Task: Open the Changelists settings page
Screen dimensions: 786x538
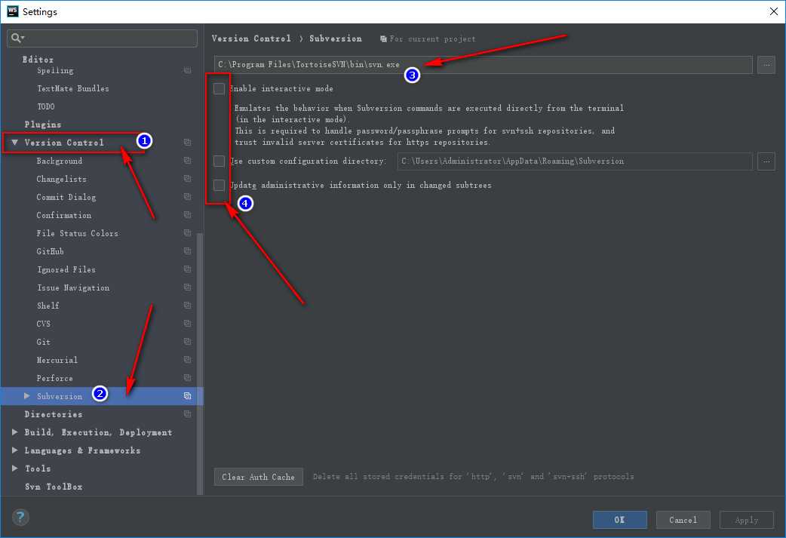Action: click(x=61, y=179)
